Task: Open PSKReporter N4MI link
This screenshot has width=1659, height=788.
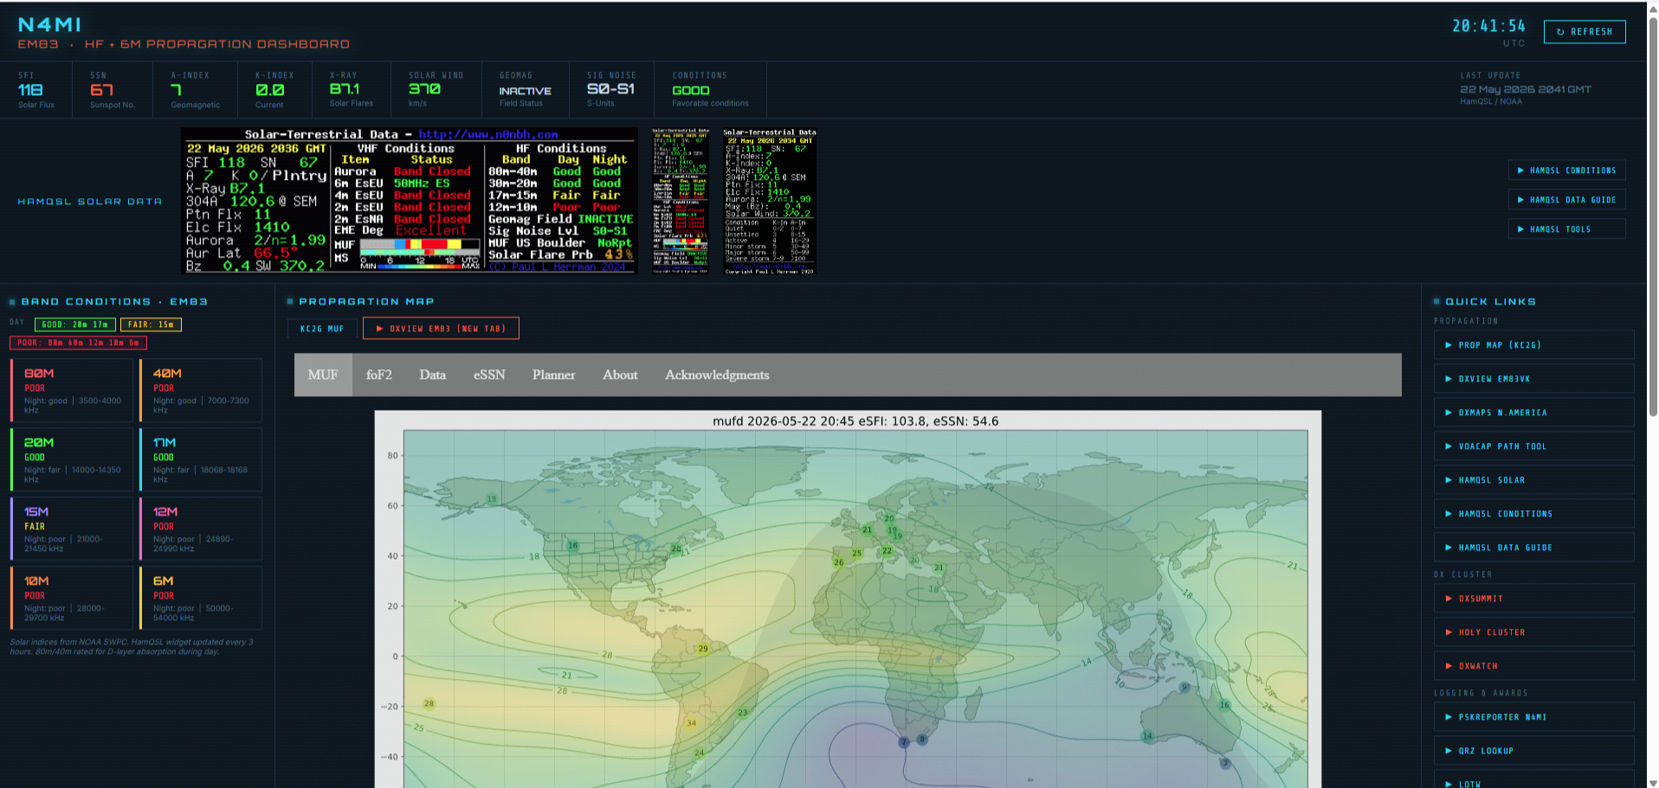Action: tap(1533, 717)
